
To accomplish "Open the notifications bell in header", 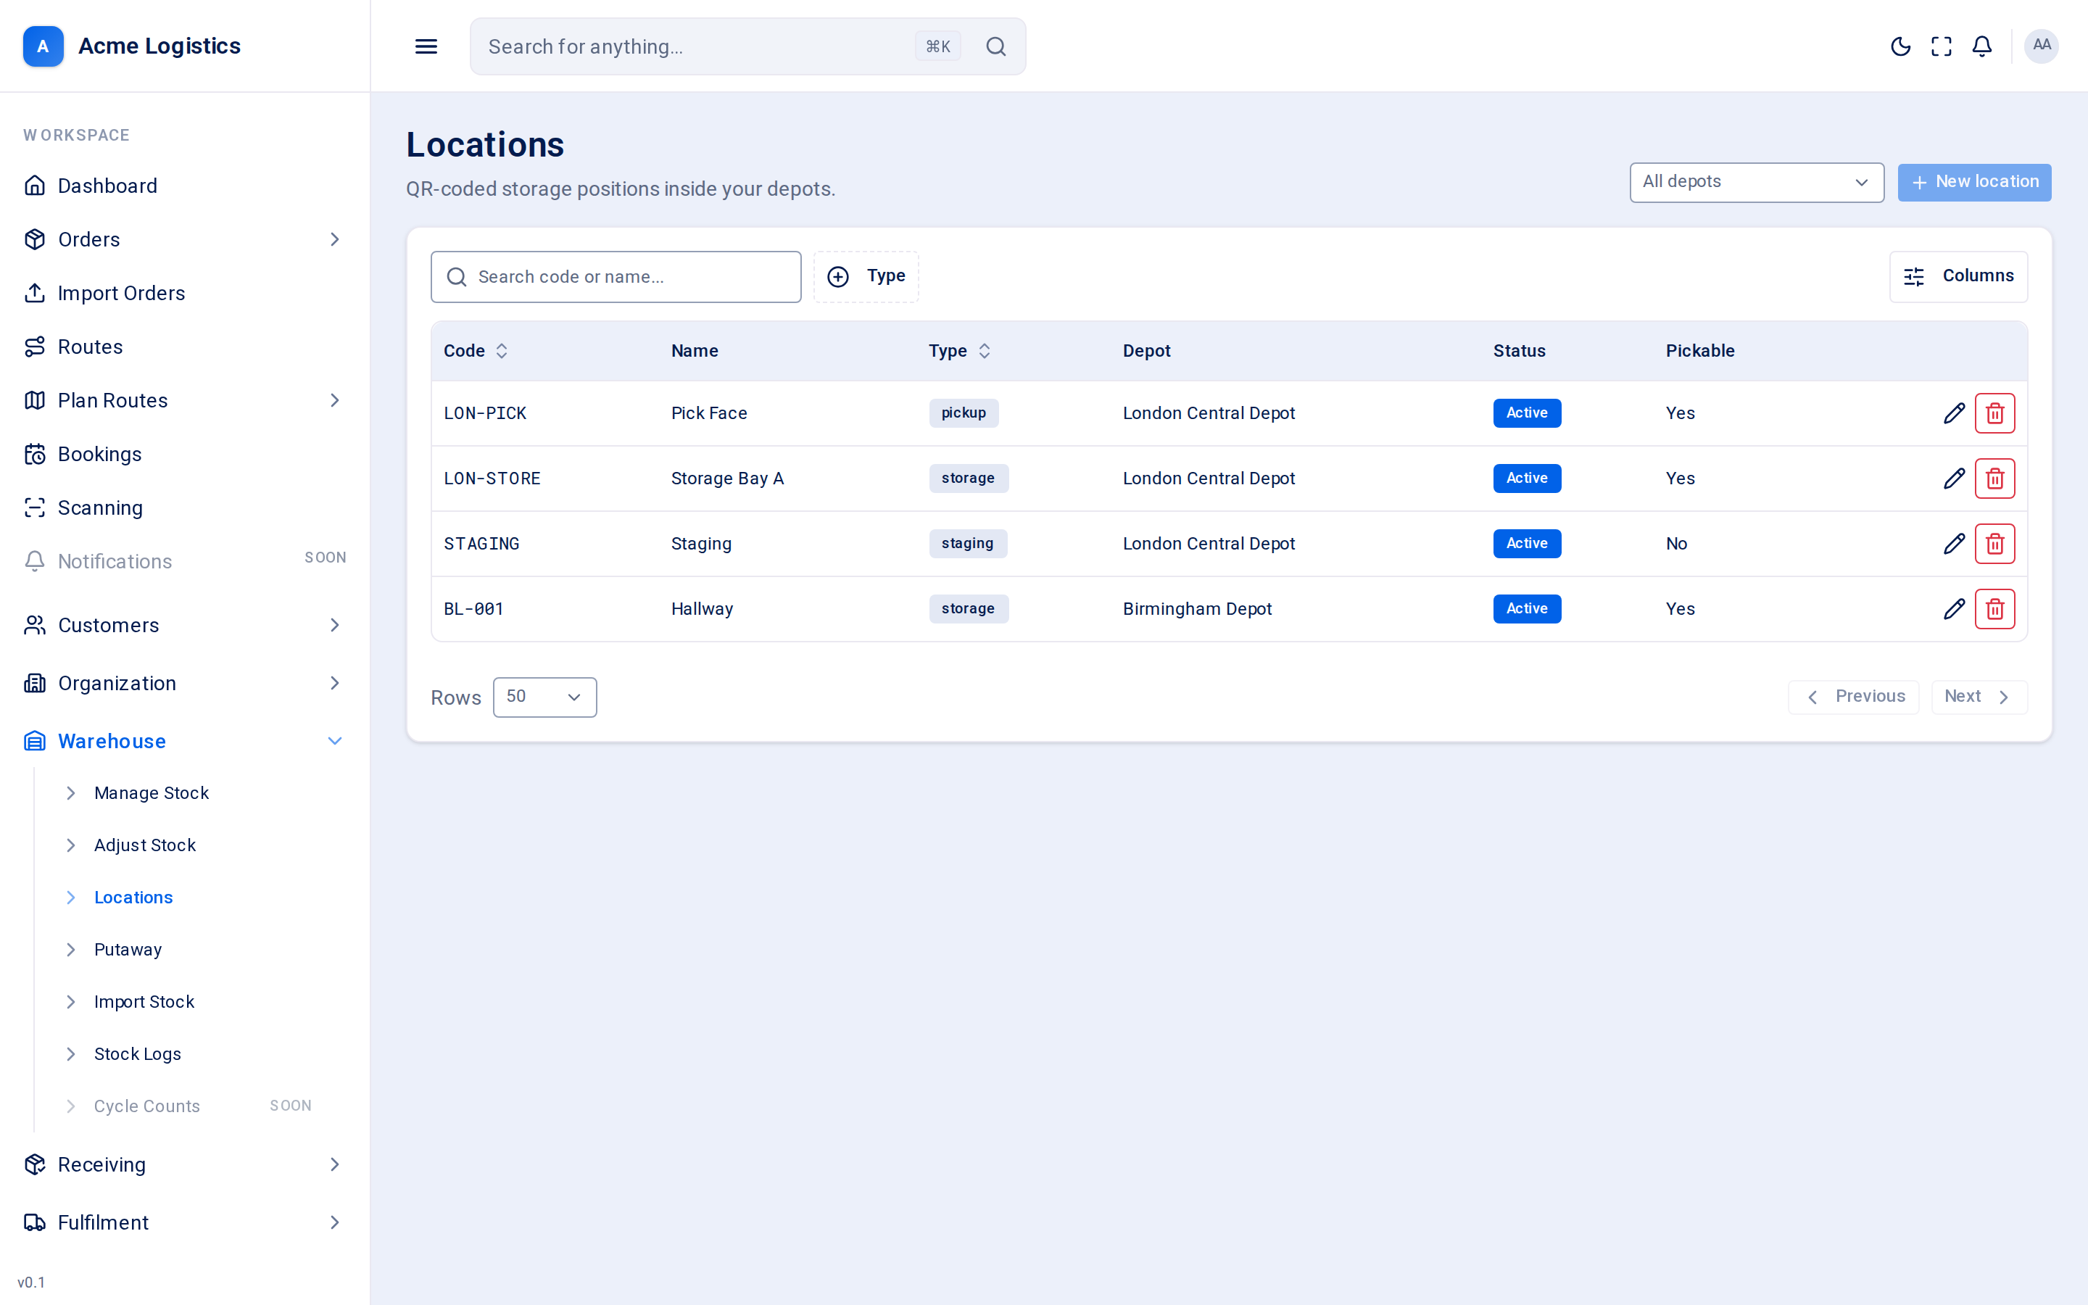I will [x=1982, y=46].
